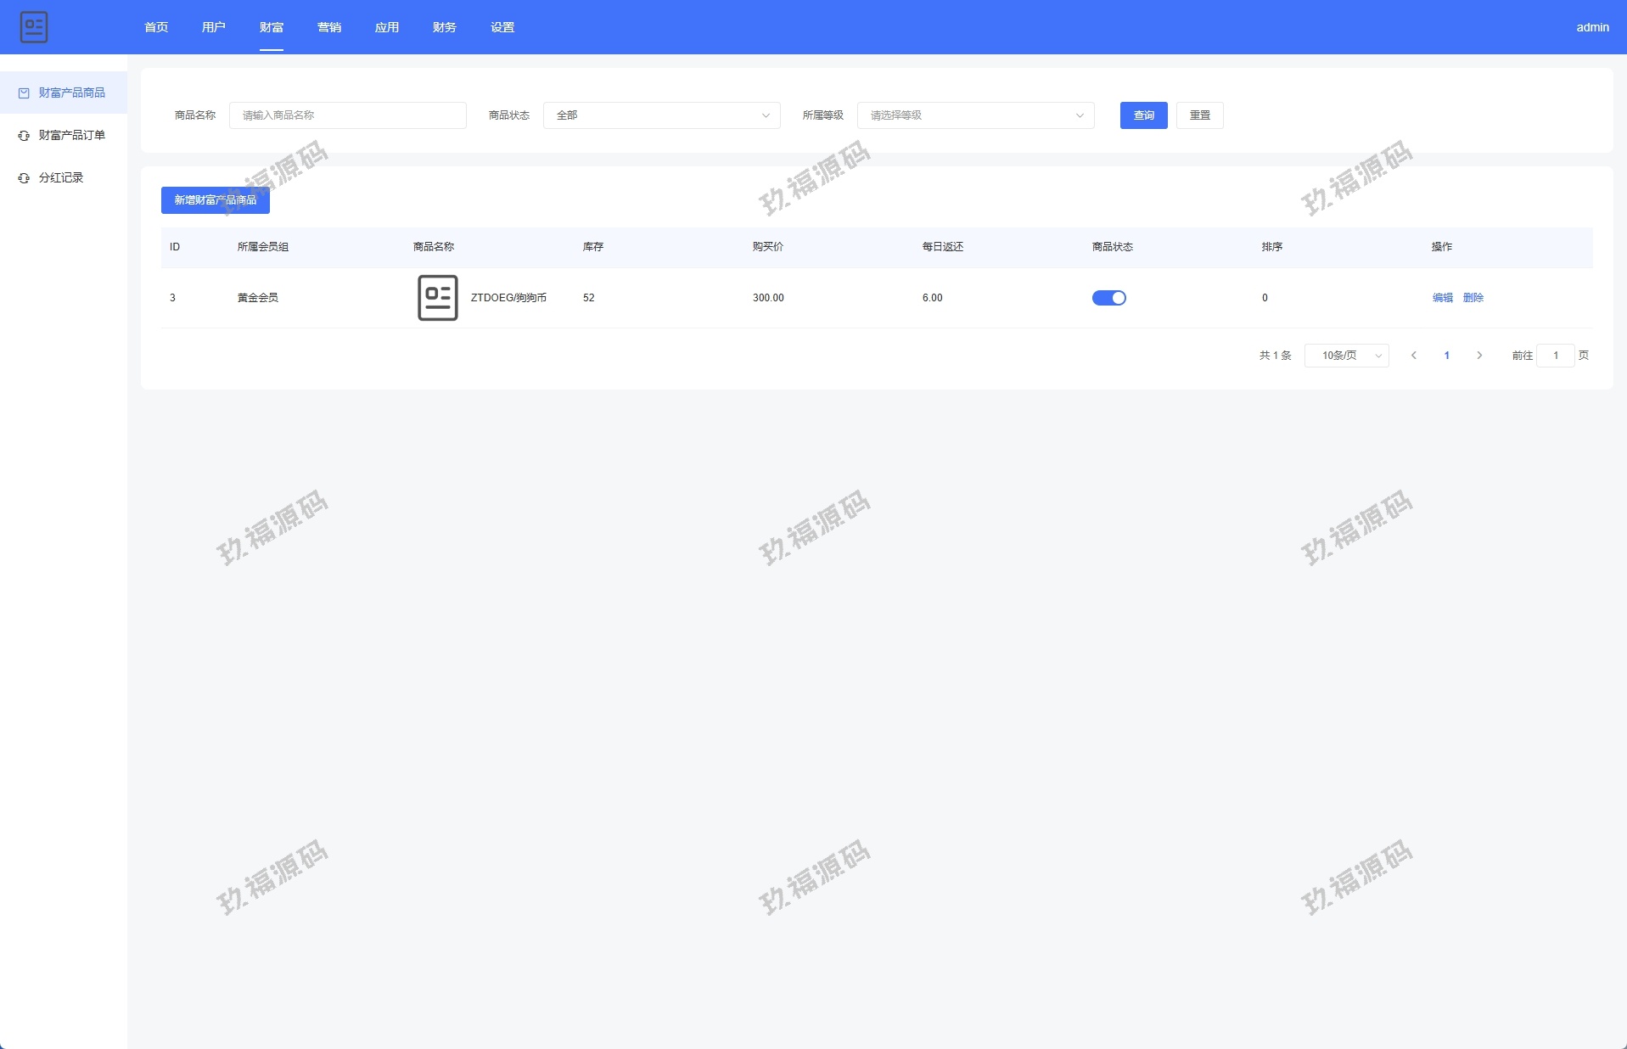Click the product thumbnail for ZTDOEG/狗狗币
The height and width of the screenshot is (1049, 1627).
437,298
